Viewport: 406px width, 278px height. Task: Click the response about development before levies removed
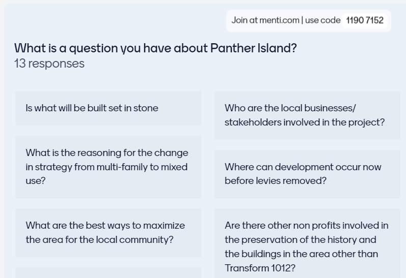point(307,174)
